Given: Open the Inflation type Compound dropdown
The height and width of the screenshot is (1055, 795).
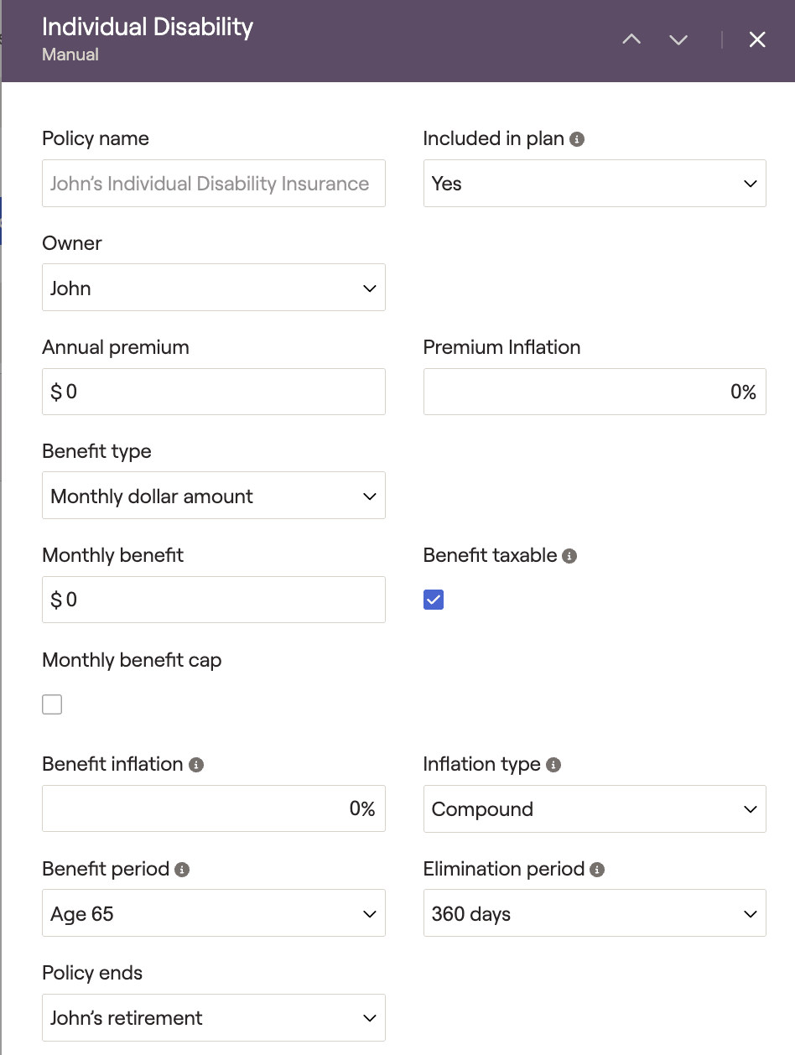Looking at the screenshot, I should click(x=594, y=808).
